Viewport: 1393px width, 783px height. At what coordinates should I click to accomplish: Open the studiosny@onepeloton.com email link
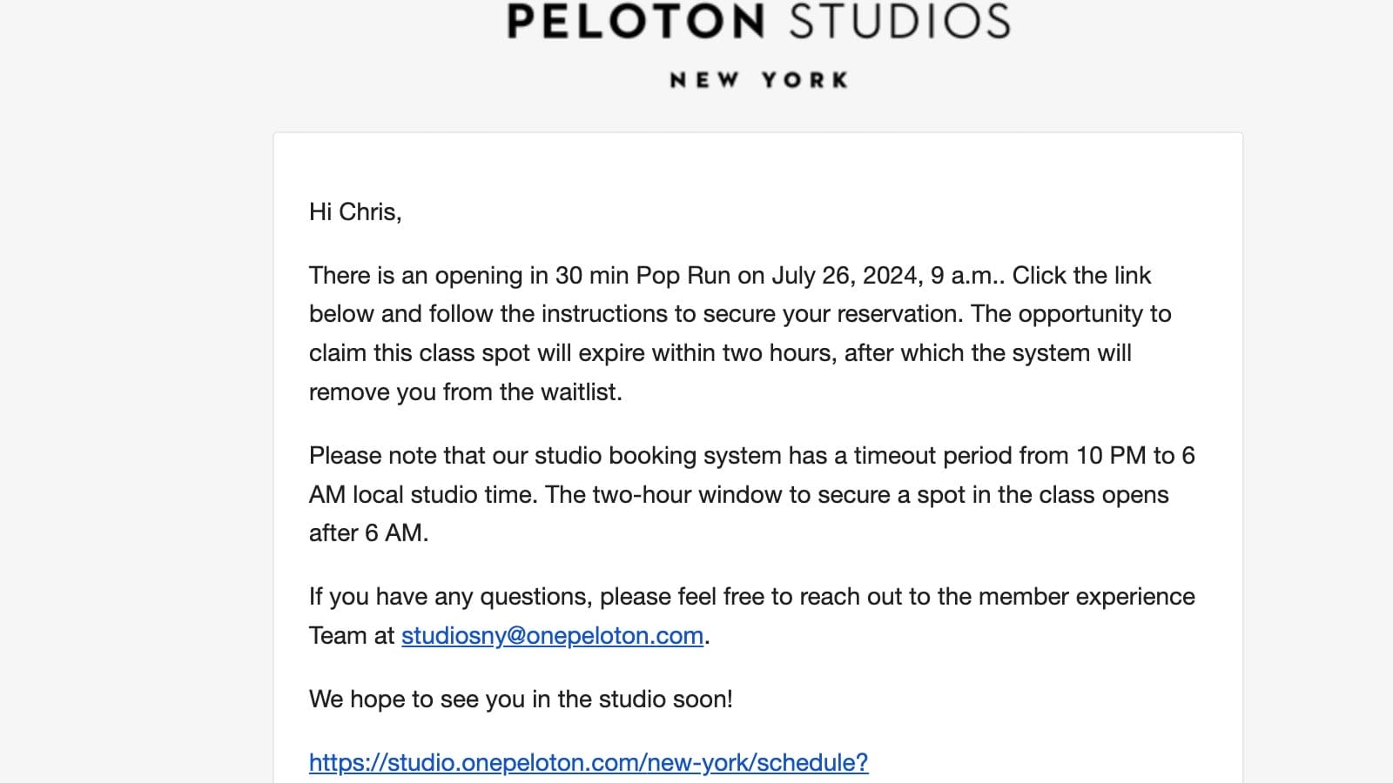click(552, 636)
